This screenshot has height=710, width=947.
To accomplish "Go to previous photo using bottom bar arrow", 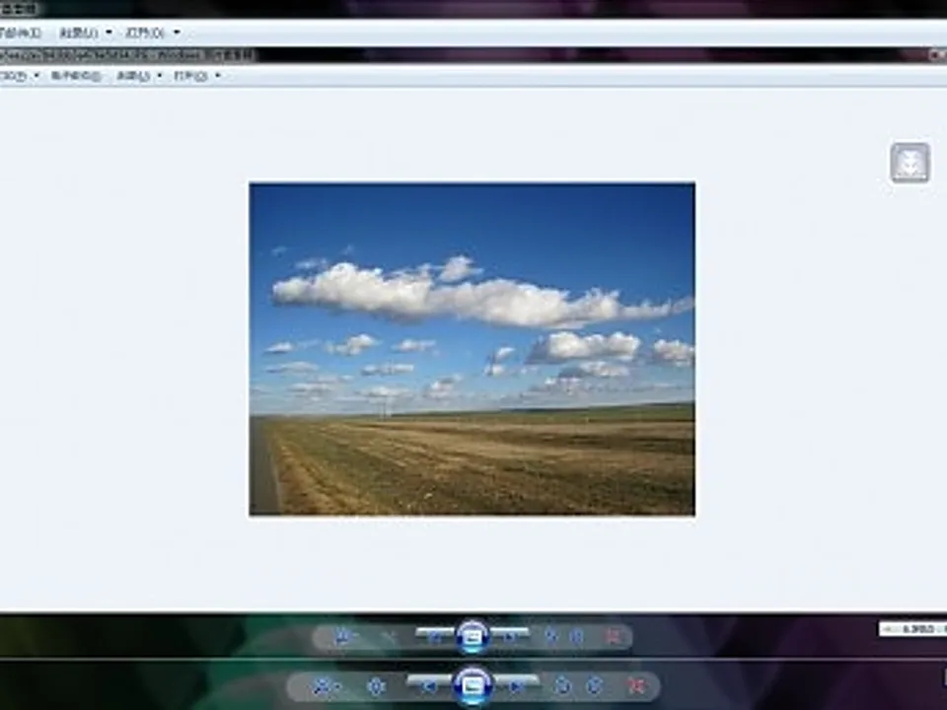I will coord(429,684).
